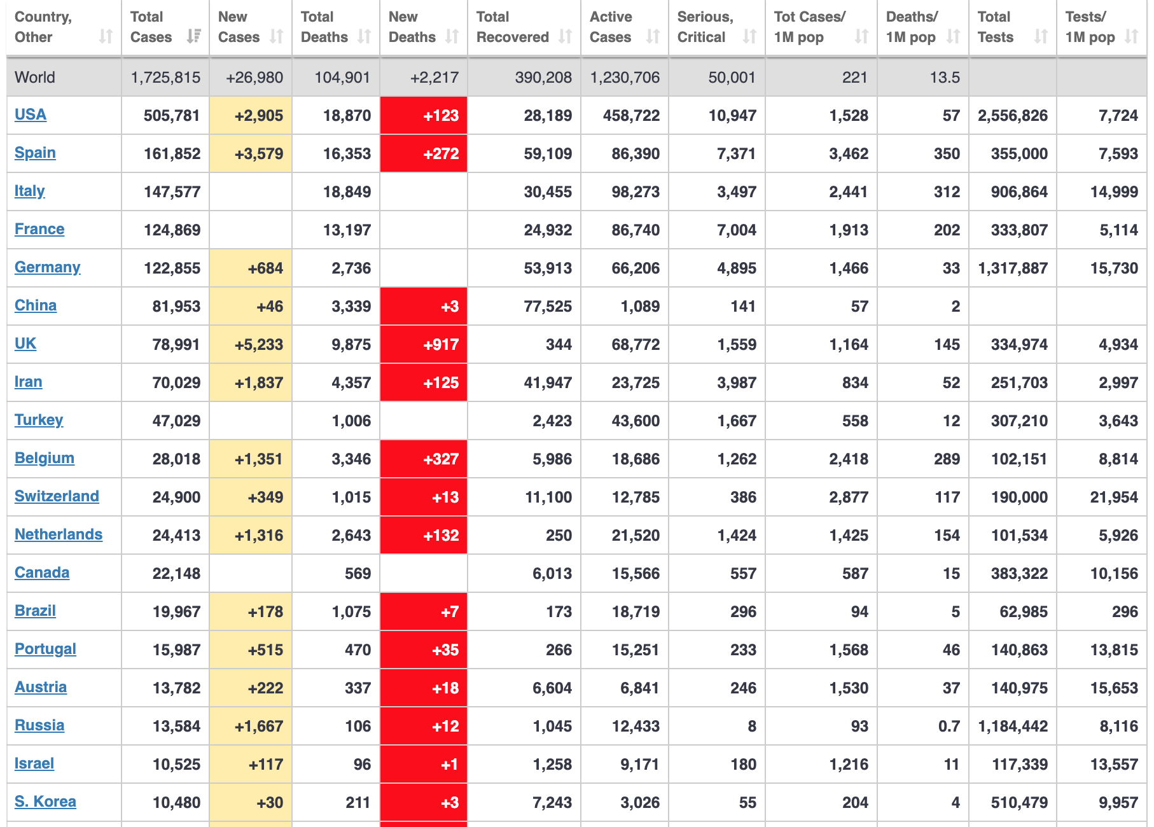
Task: Sort by Tot Cases/1M pop arrows
Action: click(x=862, y=37)
